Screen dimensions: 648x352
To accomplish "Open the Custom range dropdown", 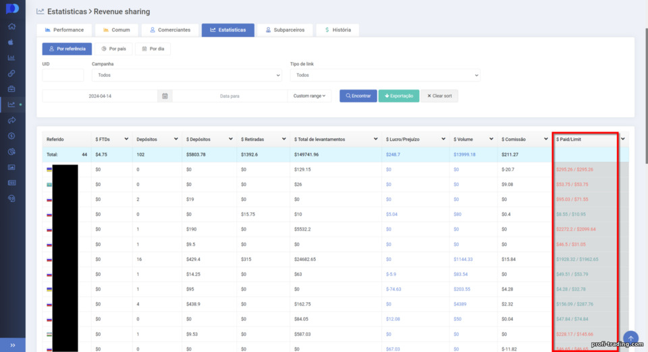I will point(309,96).
